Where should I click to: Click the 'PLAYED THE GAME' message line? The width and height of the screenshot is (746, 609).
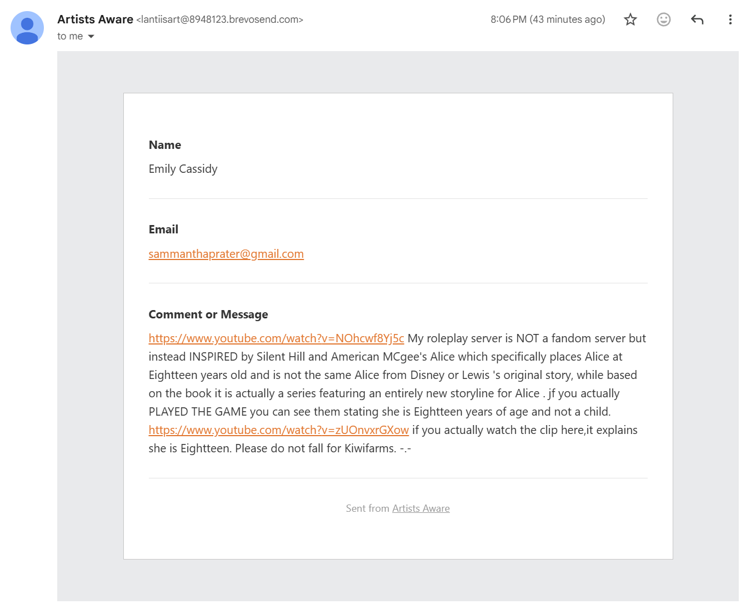[379, 412]
